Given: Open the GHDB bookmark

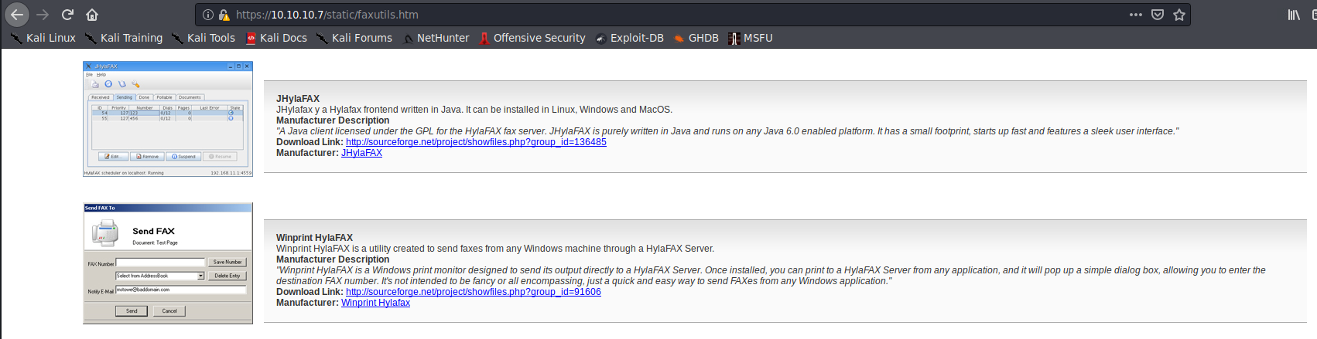Looking at the screenshot, I should pyautogui.click(x=696, y=38).
